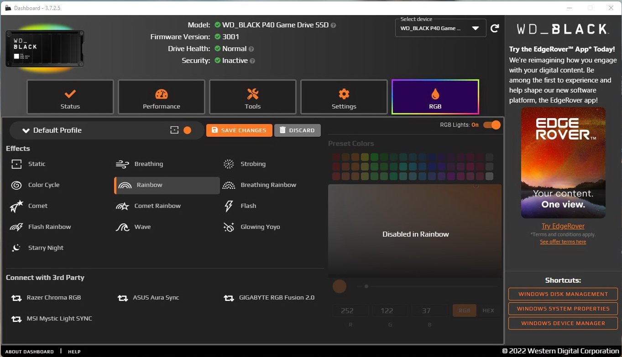The height and width of the screenshot is (357, 622).
Task: Click the refresh device list icon
Action: click(495, 28)
